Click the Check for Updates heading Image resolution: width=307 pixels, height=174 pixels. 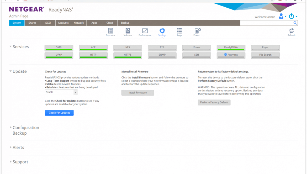pos(55,72)
